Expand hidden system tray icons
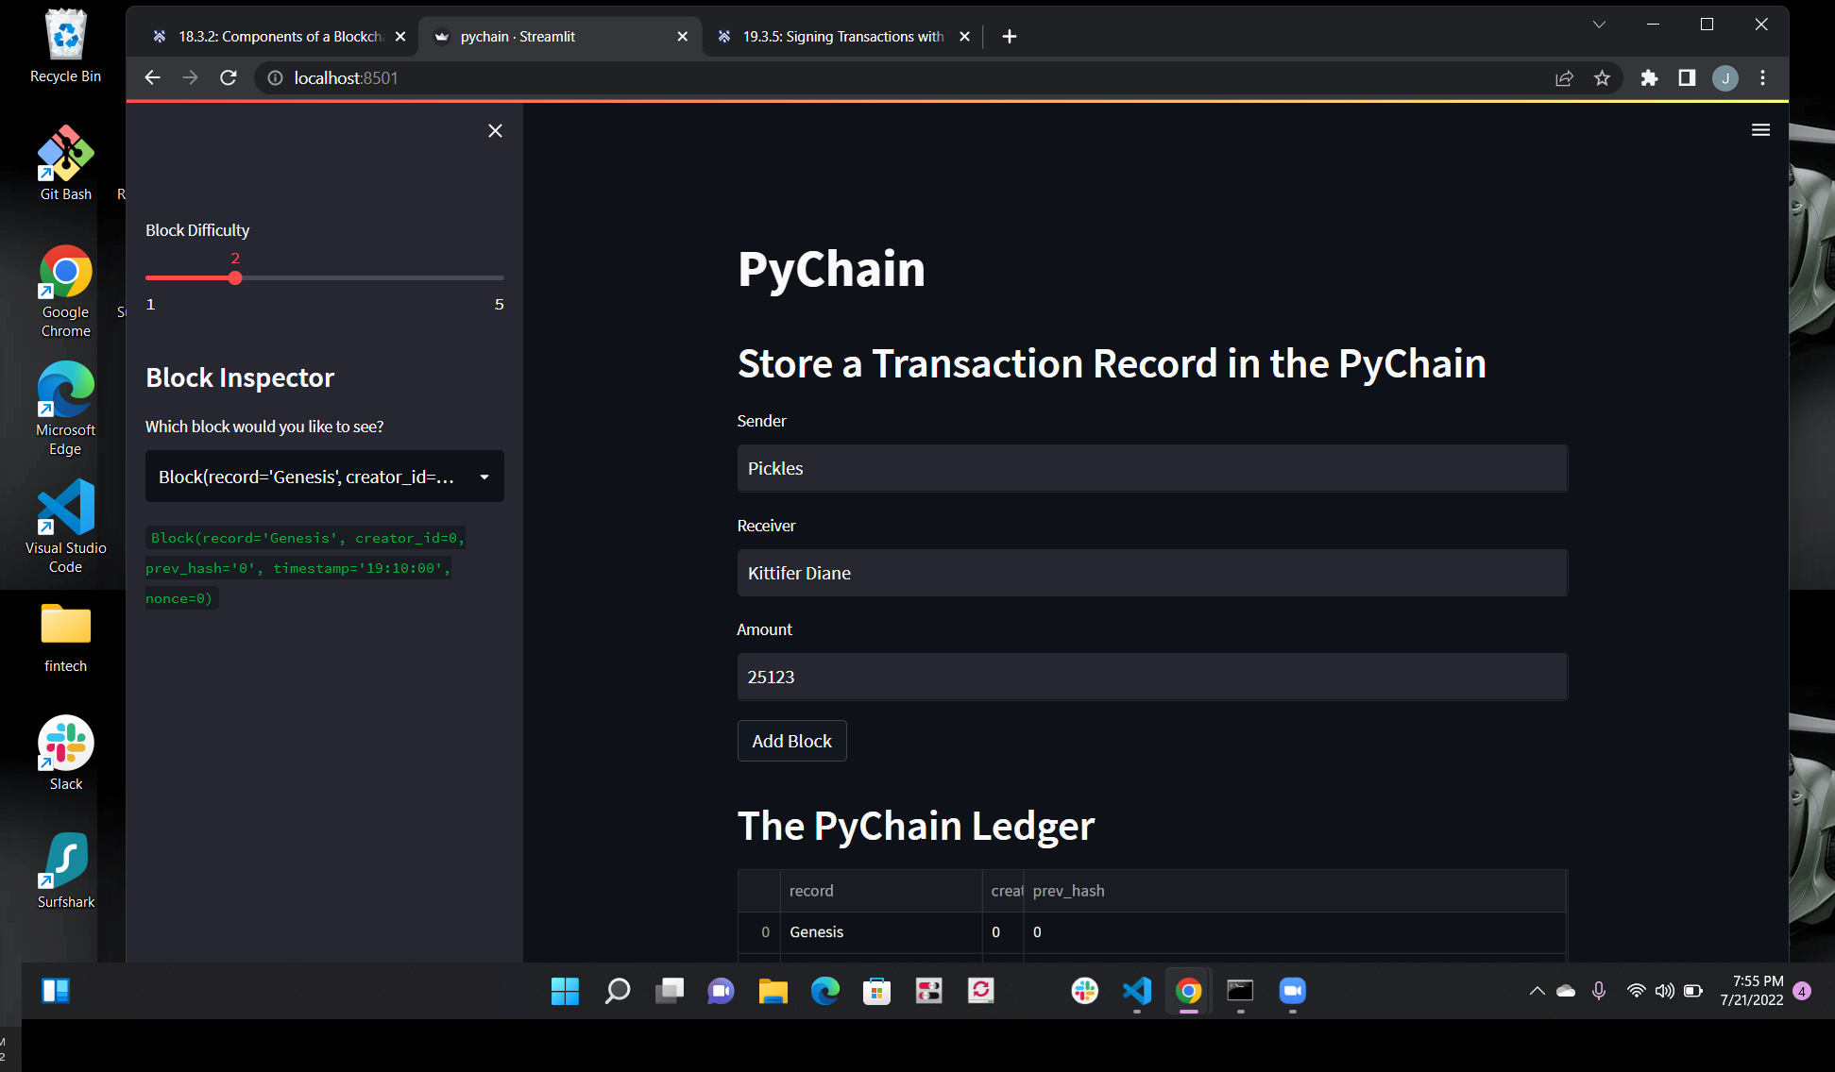Viewport: 1835px width, 1072px height. click(1536, 991)
